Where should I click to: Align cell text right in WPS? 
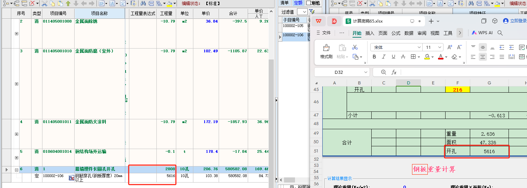coord(492,57)
